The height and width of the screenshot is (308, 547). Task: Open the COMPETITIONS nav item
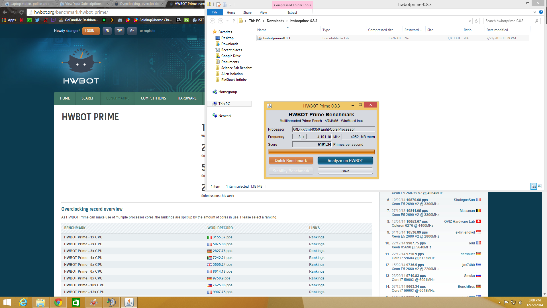pyautogui.click(x=154, y=98)
